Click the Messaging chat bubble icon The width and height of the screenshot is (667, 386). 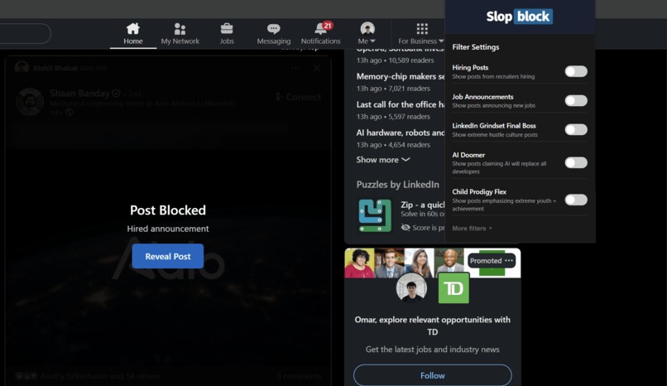tap(274, 28)
